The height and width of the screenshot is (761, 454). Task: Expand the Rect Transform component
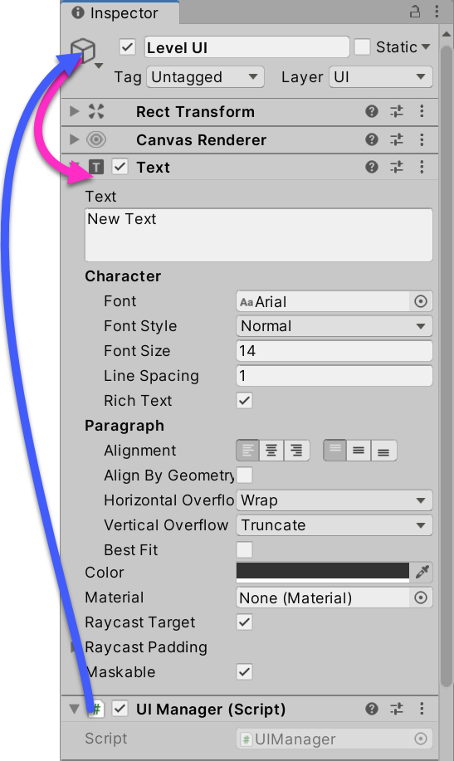click(75, 112)
